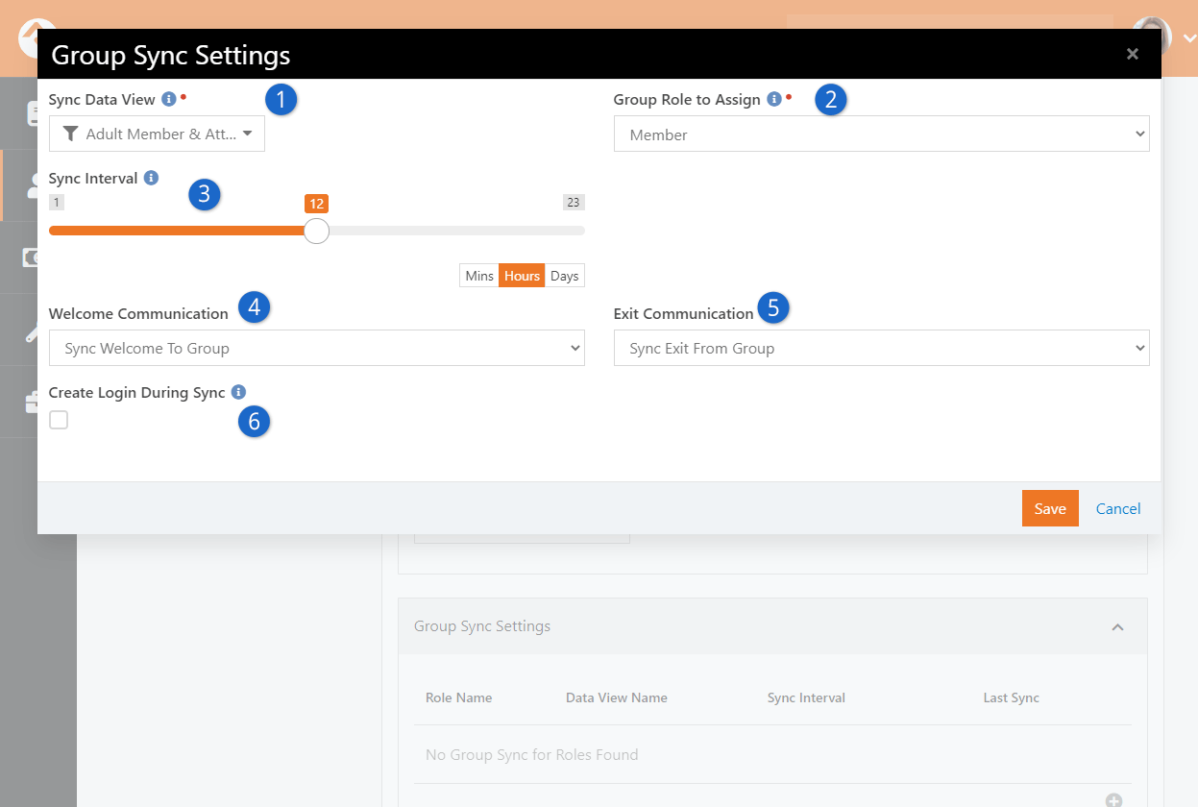This screenshot has width=1198, height=807.
Task: Click the add group sync plus icon
Action: (x=1113, y=800)
